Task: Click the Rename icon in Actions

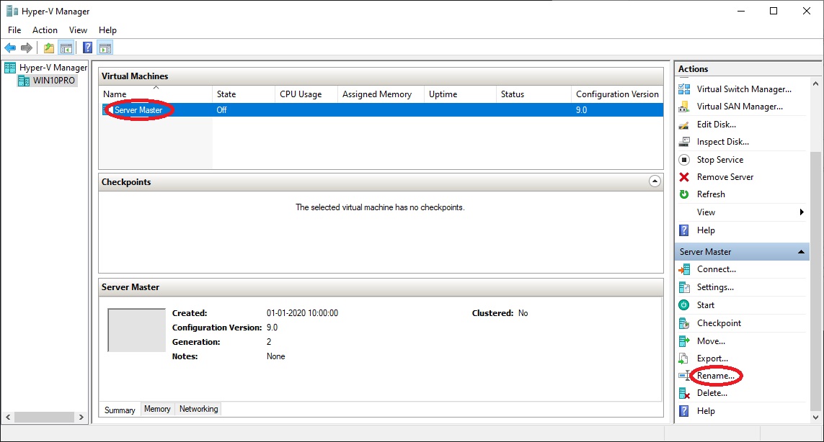Action: [x=684, y=376]
